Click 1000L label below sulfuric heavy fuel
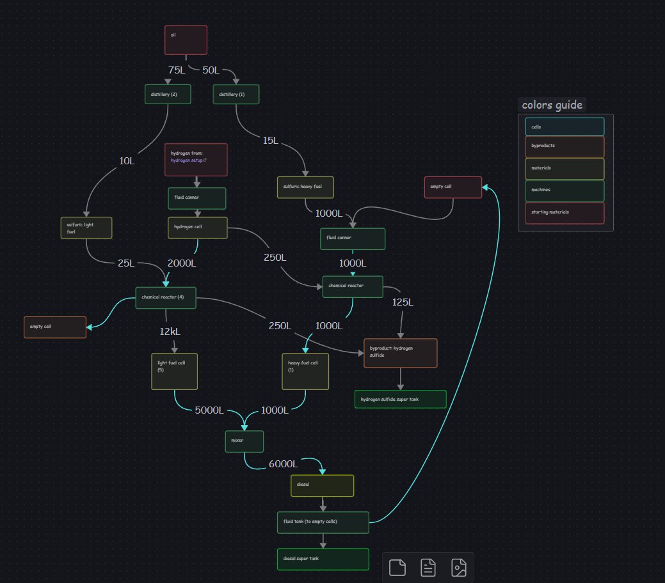 tap(329, 213)
